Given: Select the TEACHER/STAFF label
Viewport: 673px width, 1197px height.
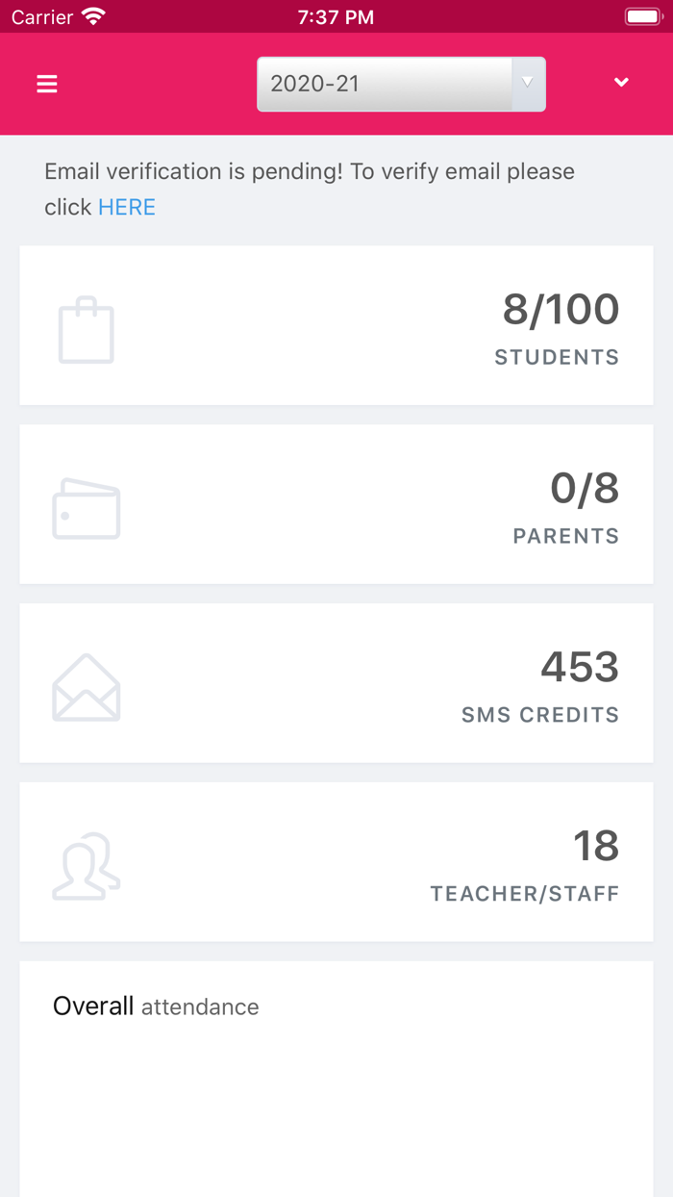Looking at the screenshot, I should click(524, 894).
